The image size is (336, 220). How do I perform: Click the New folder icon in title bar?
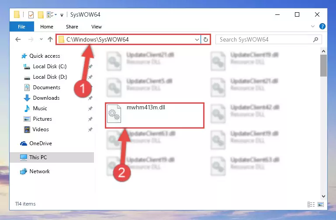tap(41, 14)
